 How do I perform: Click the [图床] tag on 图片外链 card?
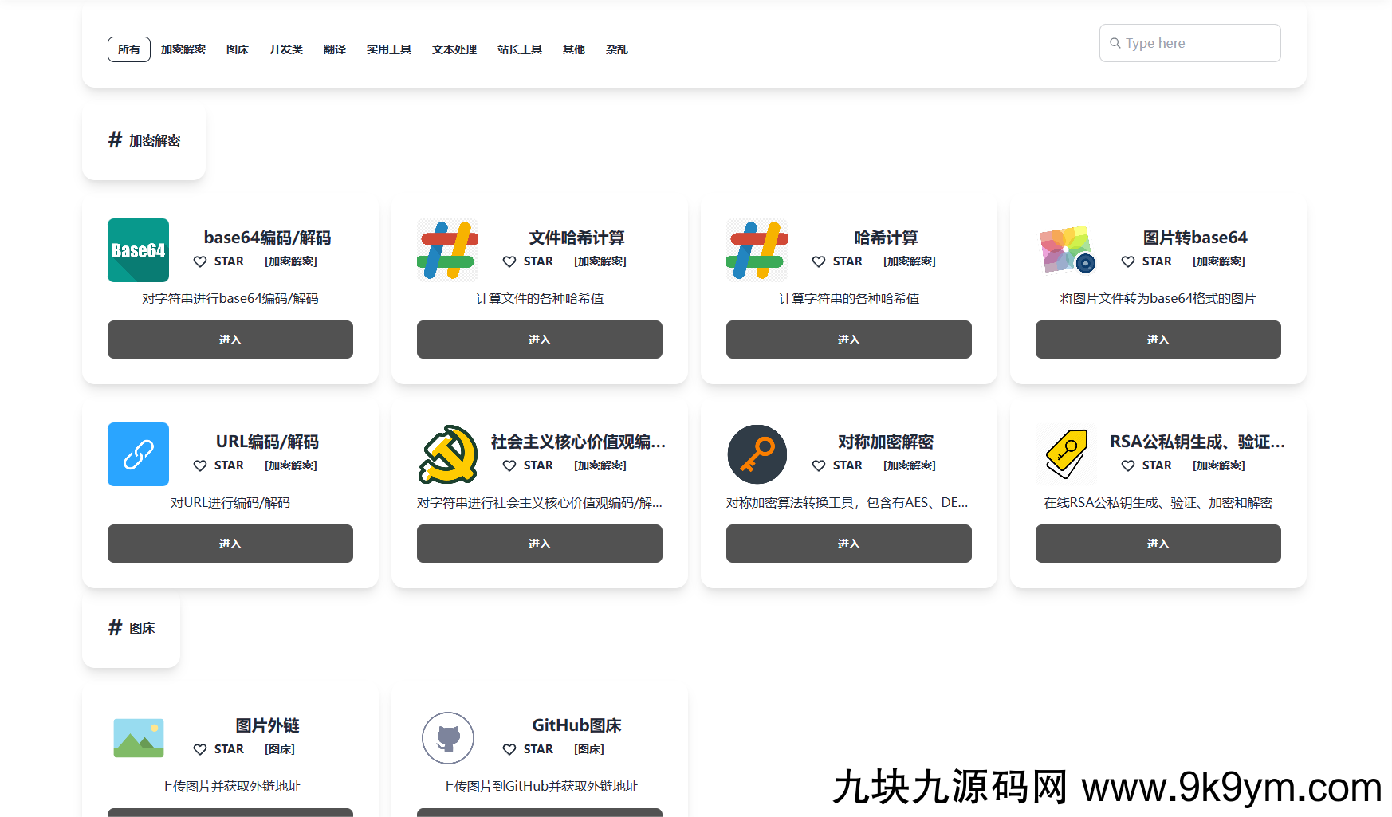[280, 749]
